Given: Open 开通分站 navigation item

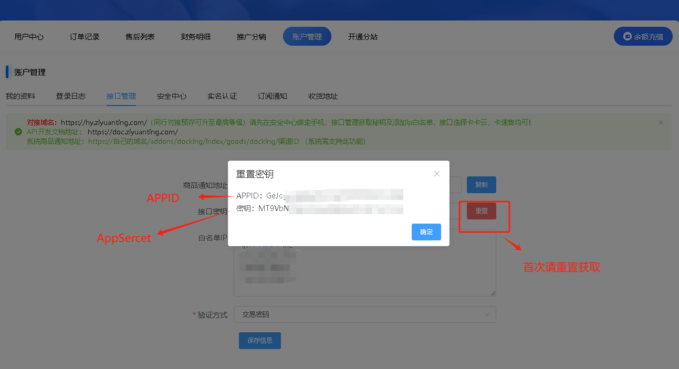Looking at the screenshot, I should (x=363, y=37).
